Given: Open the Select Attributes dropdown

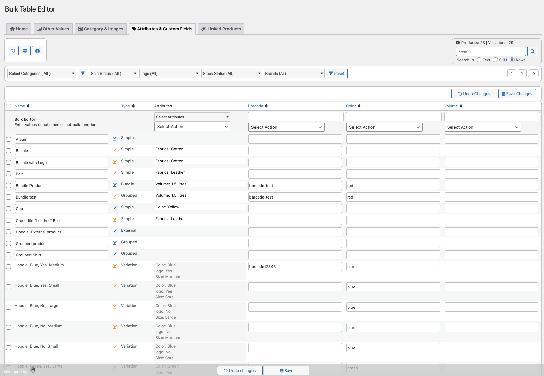Looking at the screenshot, I should [192, 117].
